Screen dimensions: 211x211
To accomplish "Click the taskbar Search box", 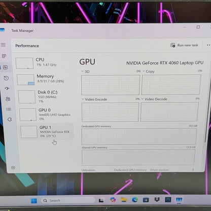I will pos(68,200).
